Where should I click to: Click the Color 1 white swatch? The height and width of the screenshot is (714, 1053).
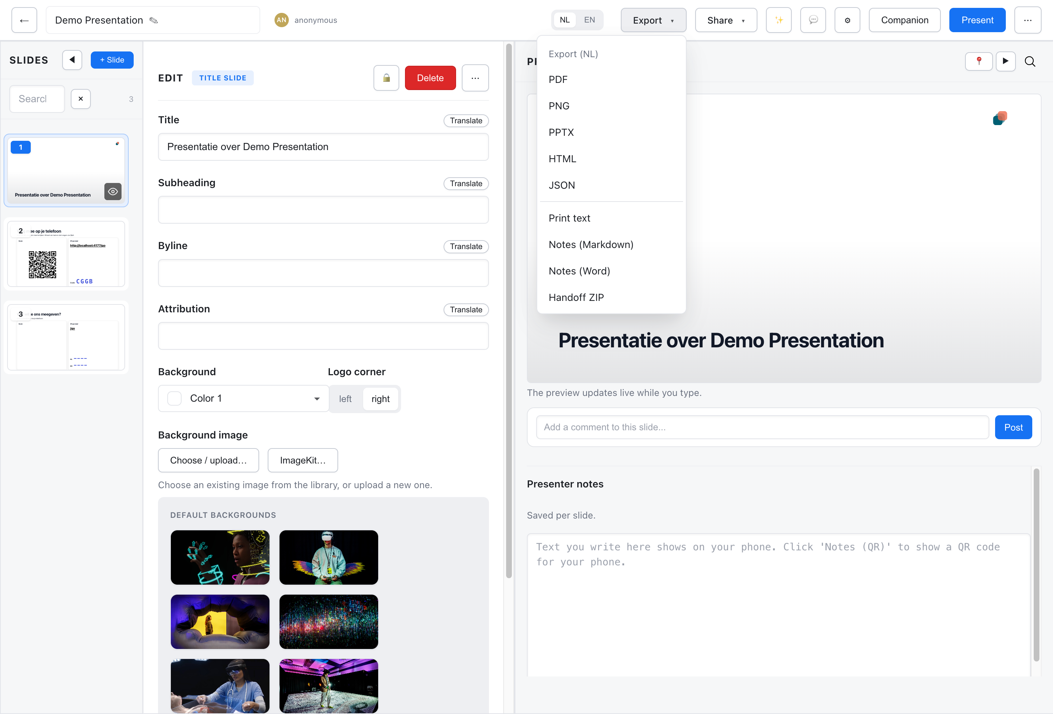point(174,399)
